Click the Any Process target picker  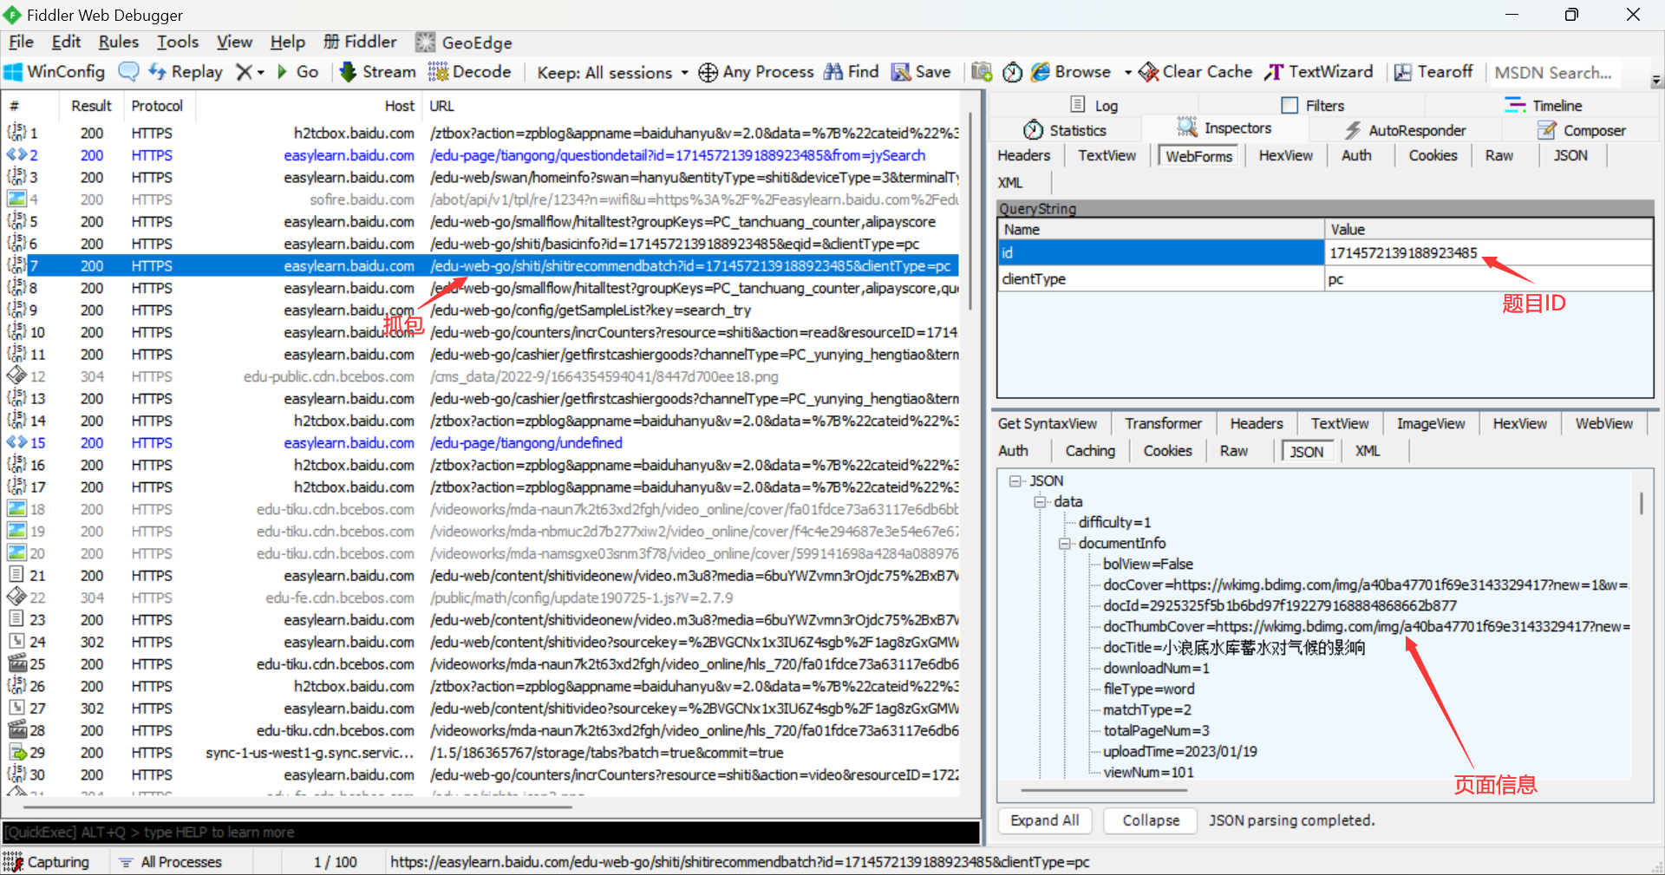pos(756,72)
